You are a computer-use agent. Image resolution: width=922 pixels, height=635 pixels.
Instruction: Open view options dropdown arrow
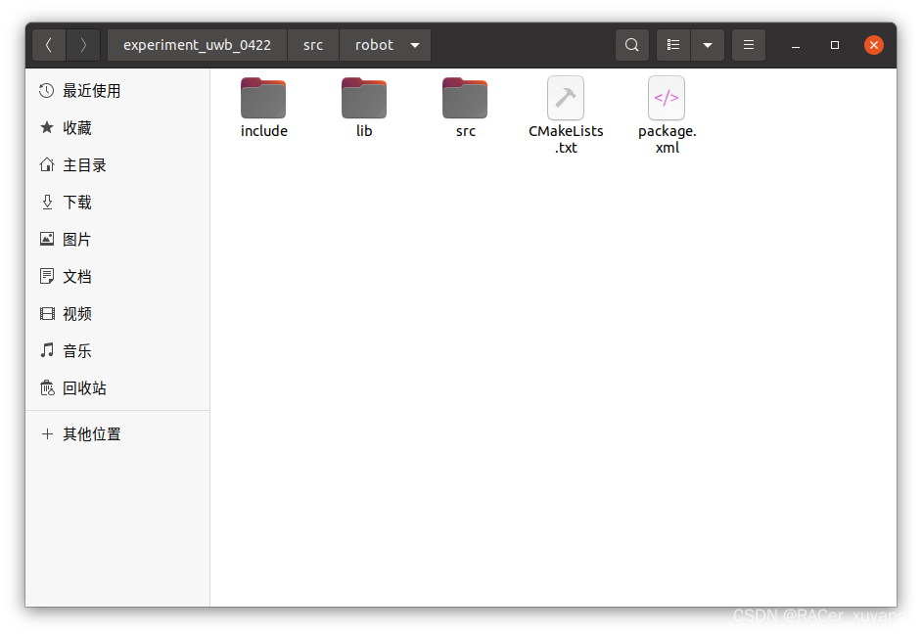[x=708, y=45]
